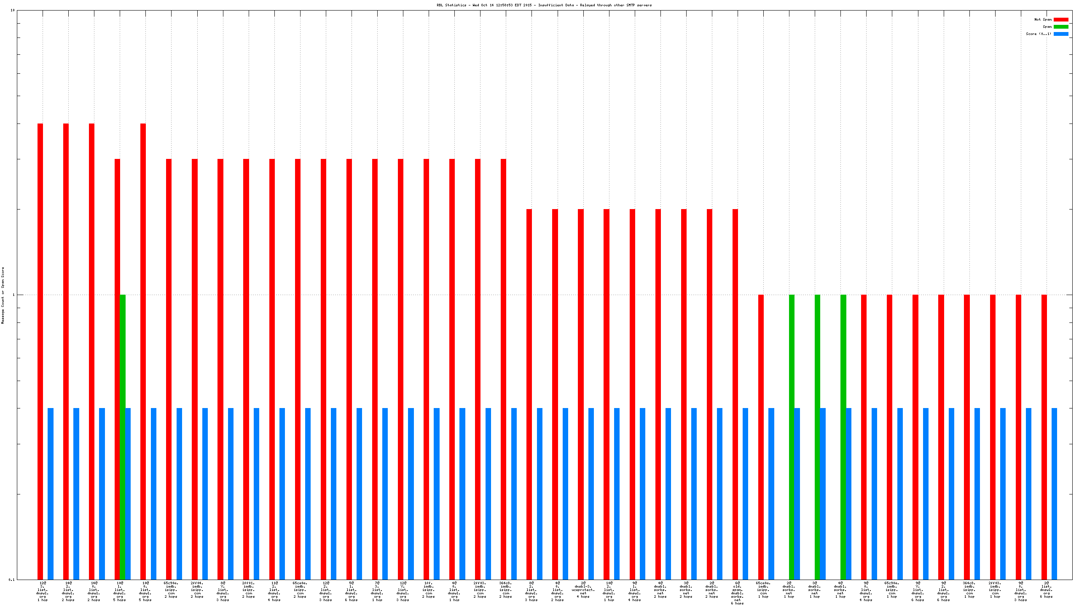Screen dimensions: 1079x607
Task: Click the green Spam legend swatch
Action: click(1060, 27)
